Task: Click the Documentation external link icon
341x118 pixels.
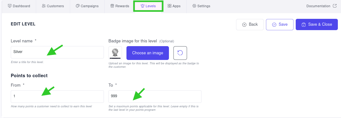Action: (335, 6)
